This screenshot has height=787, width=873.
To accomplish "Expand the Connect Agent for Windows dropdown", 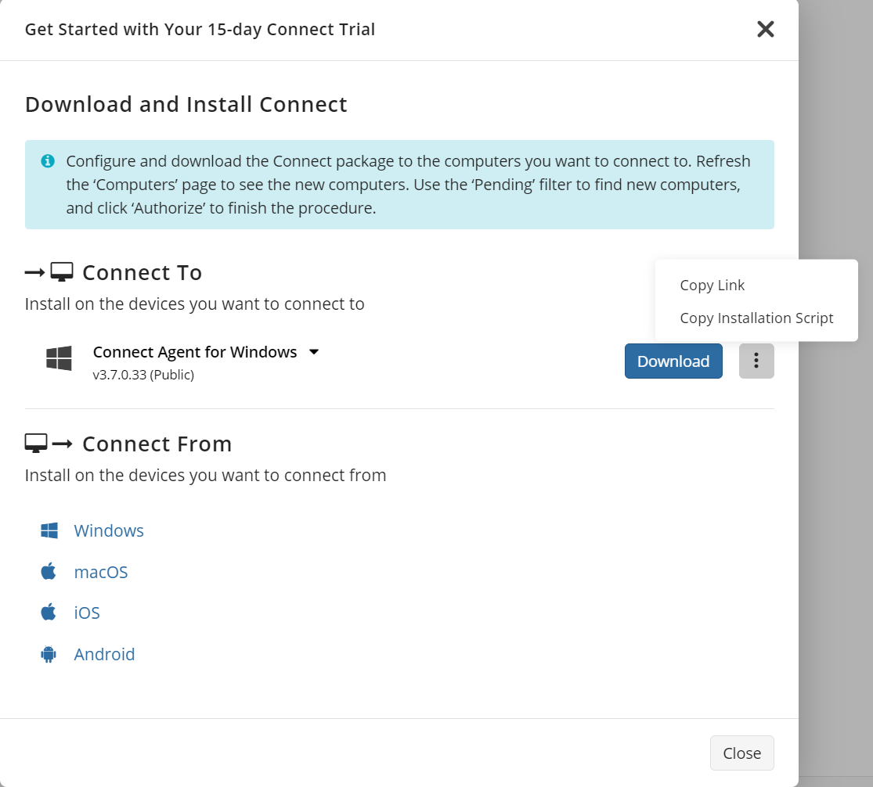I will (x=313, y=352).
